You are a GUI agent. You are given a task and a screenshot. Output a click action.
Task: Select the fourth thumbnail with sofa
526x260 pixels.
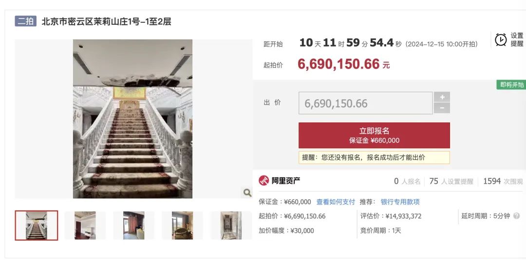(182, 225)
